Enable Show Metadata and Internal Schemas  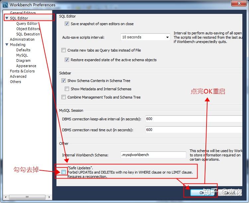click(x=67, y=89)
